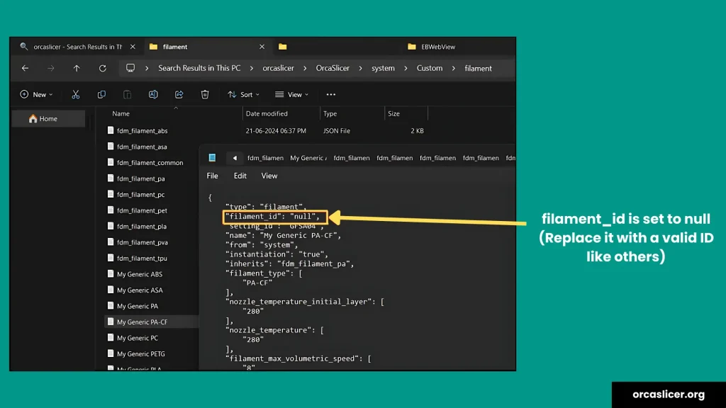Screen dimensions: 726x408
Task: Click the "inherits": "fdm_filament_pa" line
Action: point(290,263)
